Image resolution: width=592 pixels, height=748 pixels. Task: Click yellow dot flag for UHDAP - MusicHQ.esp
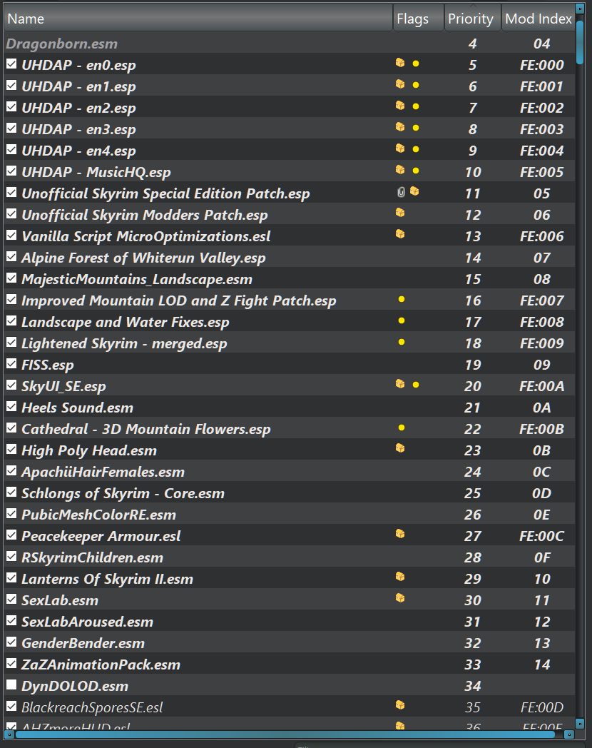(416, 171)
